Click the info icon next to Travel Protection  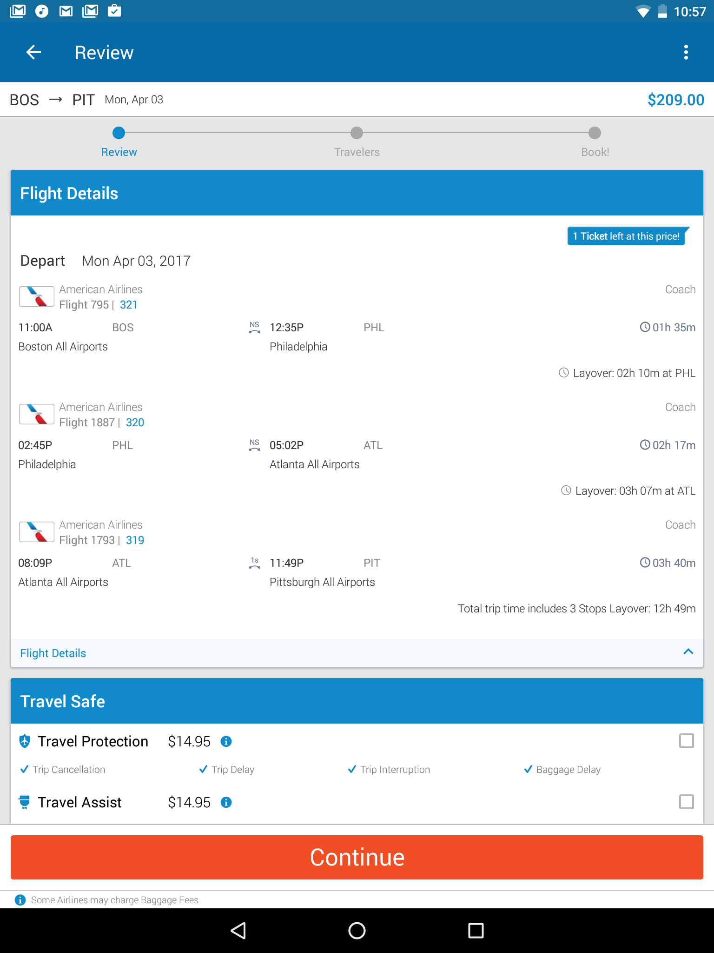[226, 741]
